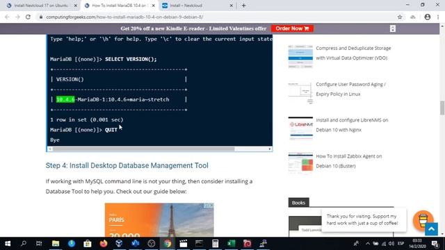Open network status tray icon

384,244
